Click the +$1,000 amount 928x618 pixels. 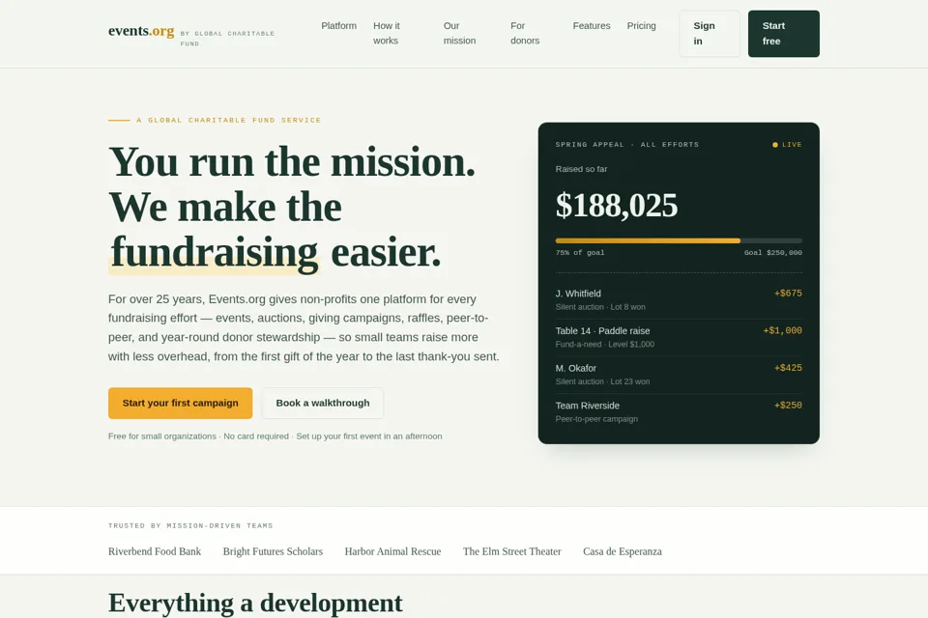(782, 330)
